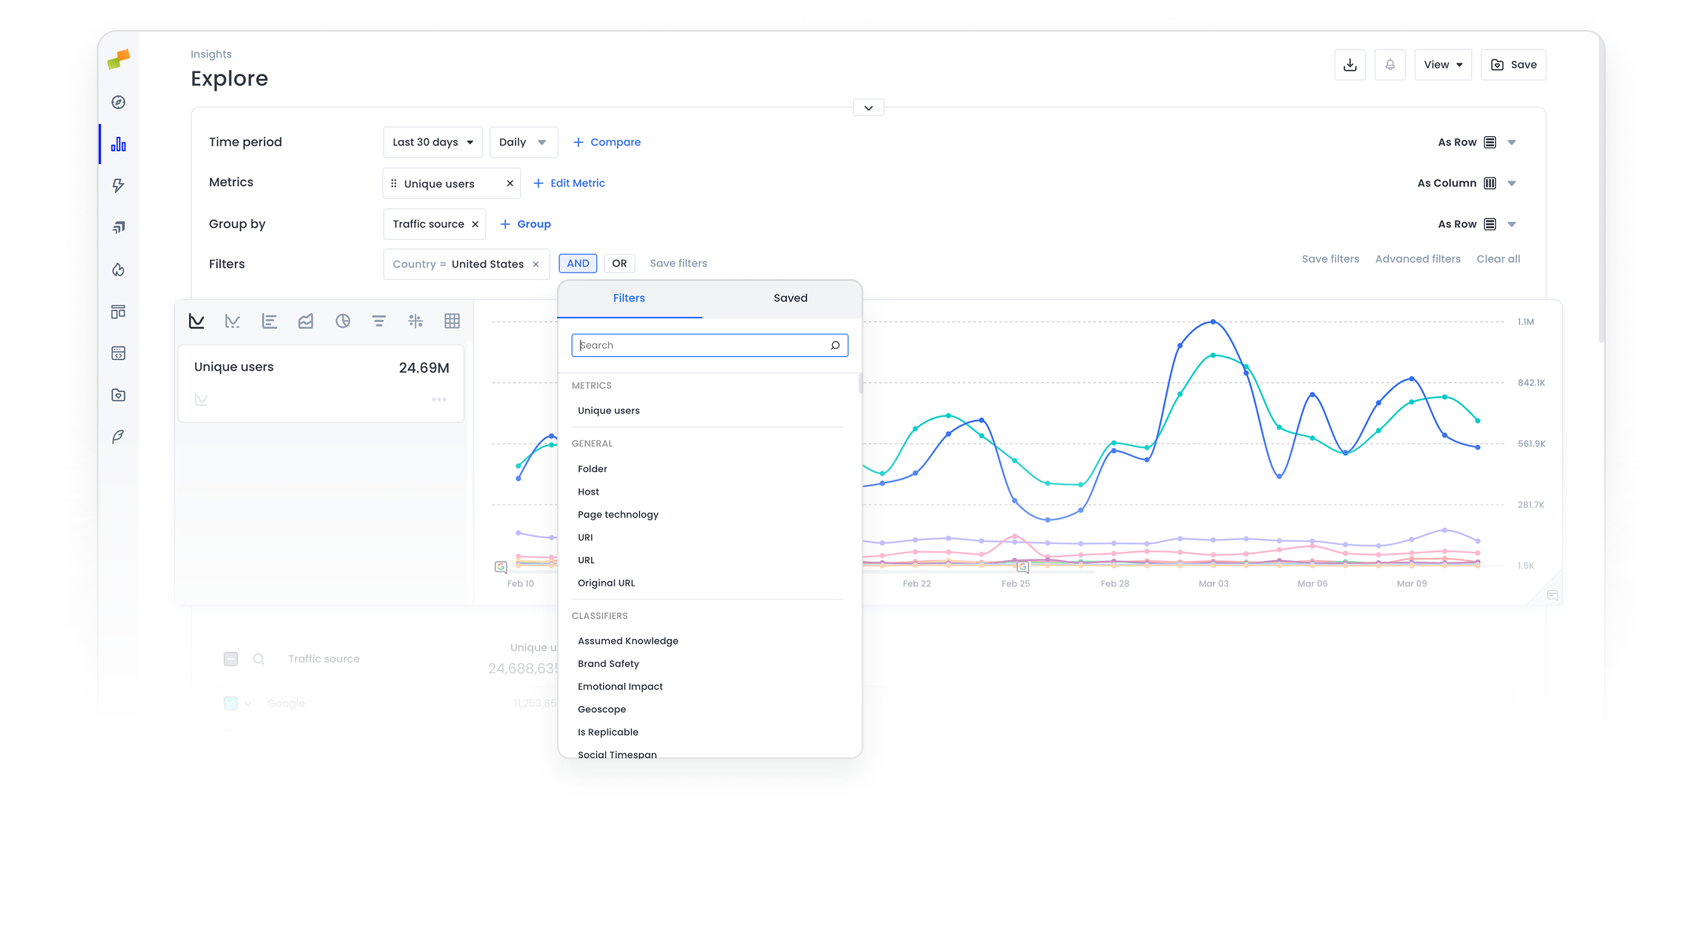Open the Explore compass icon in sidebar

pos(118,102)
